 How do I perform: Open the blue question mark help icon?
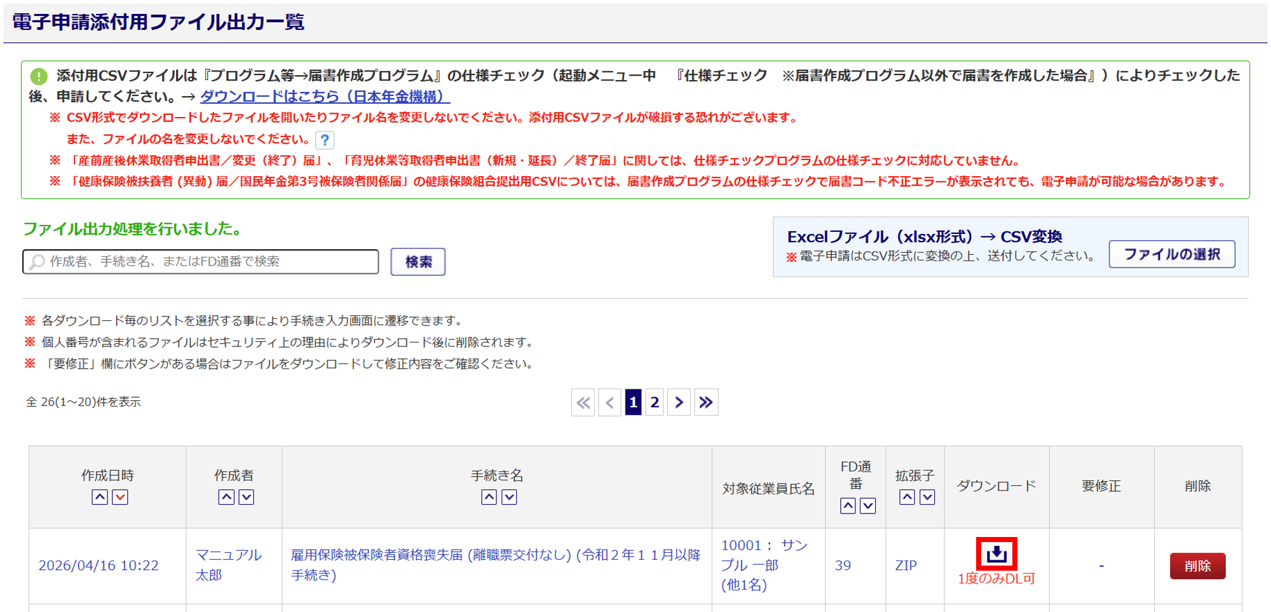coord(325,140)
